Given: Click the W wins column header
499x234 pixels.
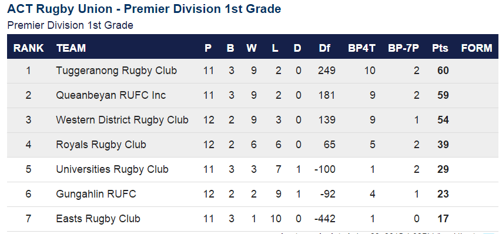Looking at the screenshot, I should click(252, 48).
